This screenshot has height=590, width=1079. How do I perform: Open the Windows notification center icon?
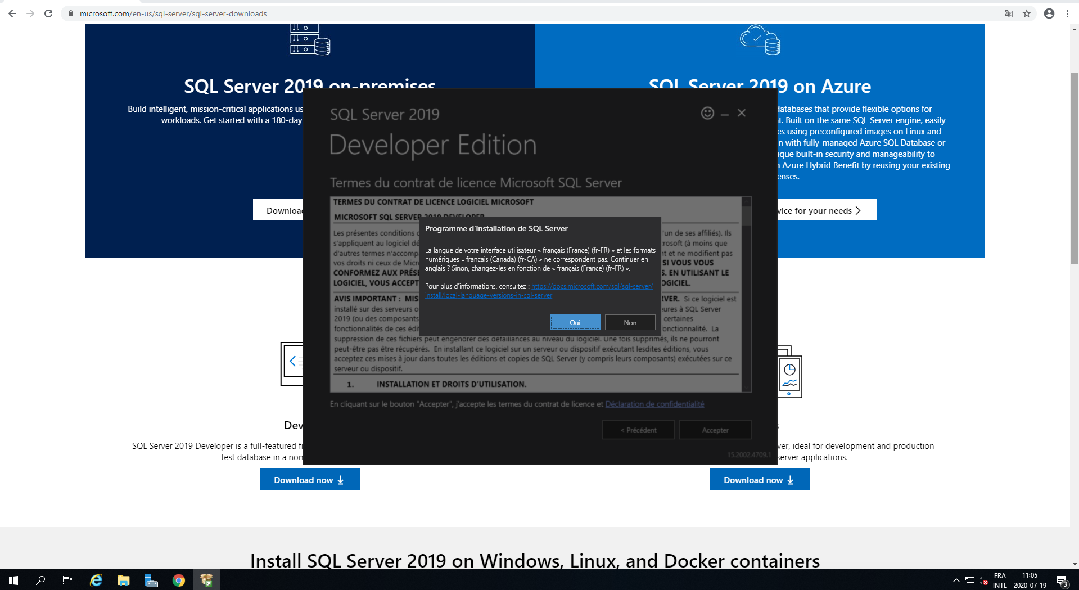pyautogui.click(x=1062, y=580)
